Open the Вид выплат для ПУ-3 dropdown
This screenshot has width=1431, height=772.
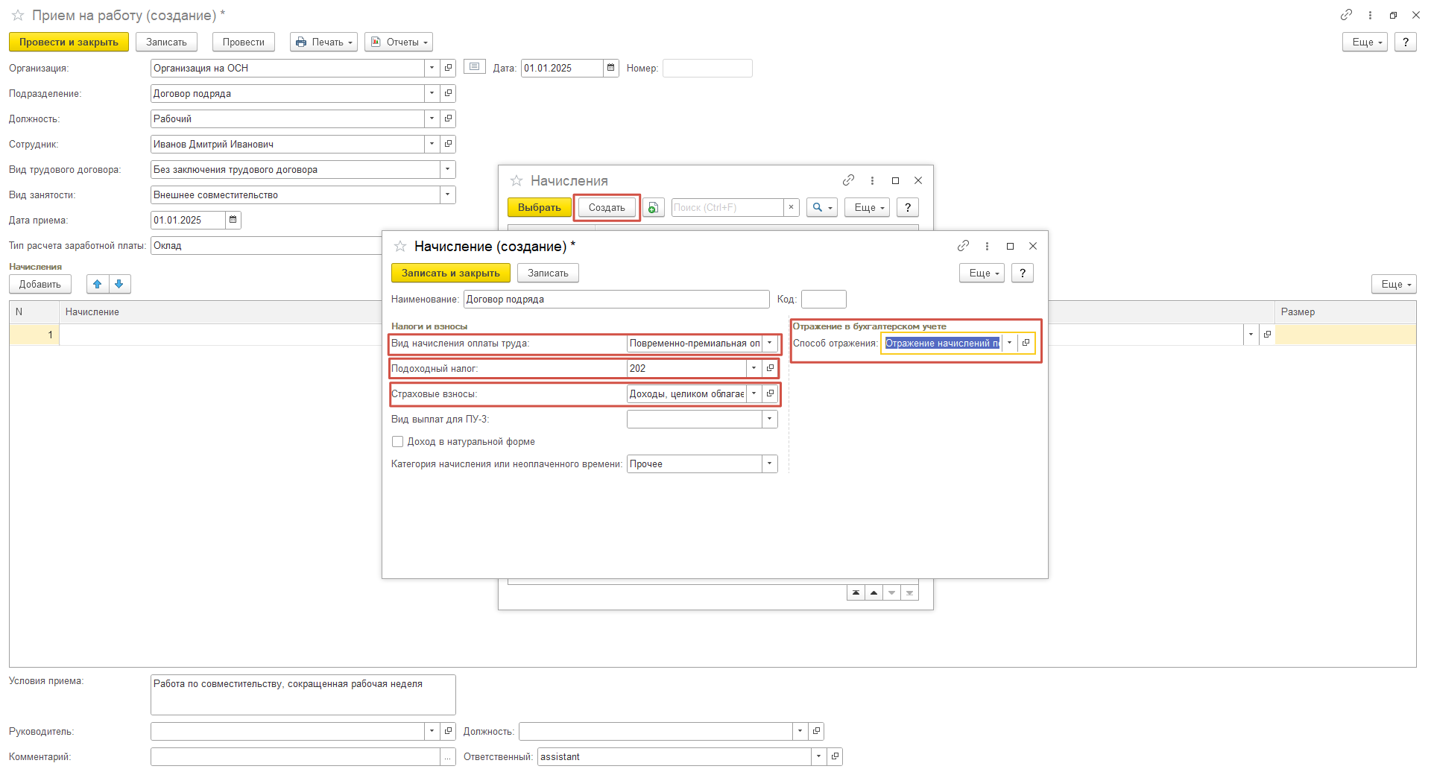click(x=769, y=420)
